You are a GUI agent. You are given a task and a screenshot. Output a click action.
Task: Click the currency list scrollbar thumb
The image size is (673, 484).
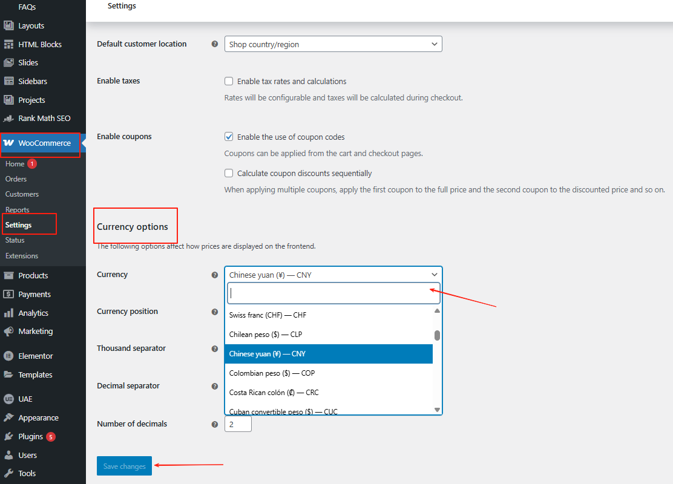click(x=437, y=336)
